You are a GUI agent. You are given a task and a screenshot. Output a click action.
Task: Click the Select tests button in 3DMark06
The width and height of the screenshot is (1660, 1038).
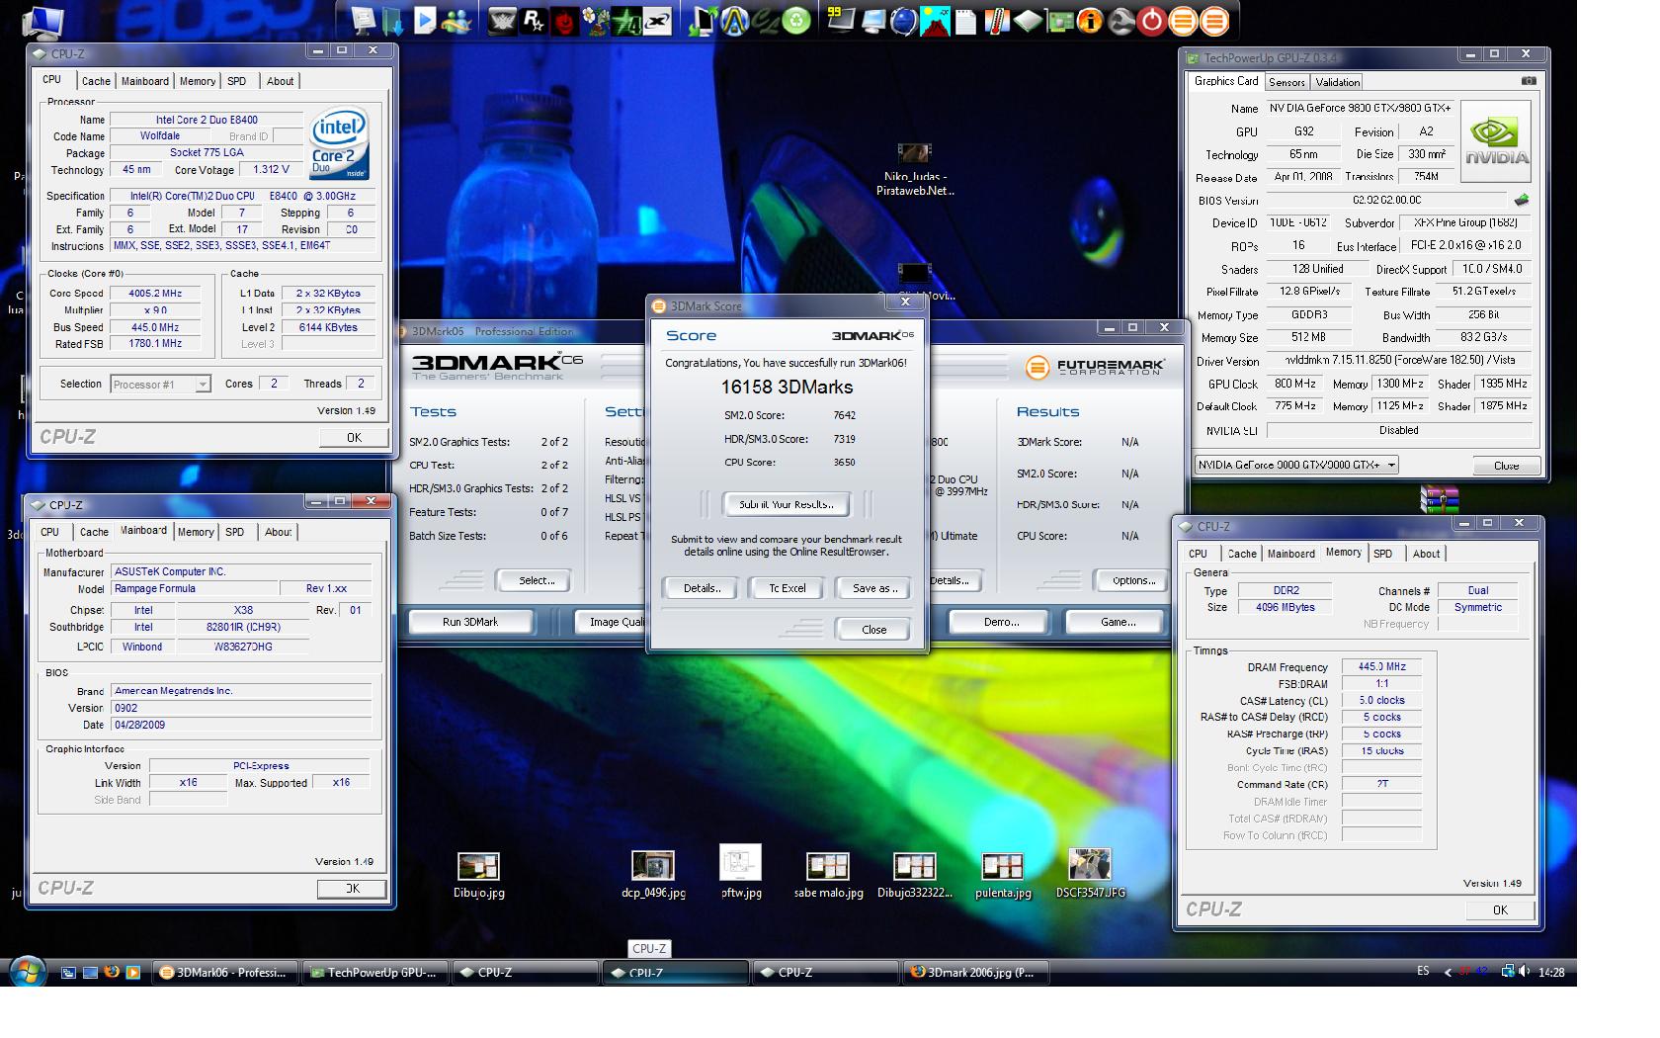(x=536, y=580)
